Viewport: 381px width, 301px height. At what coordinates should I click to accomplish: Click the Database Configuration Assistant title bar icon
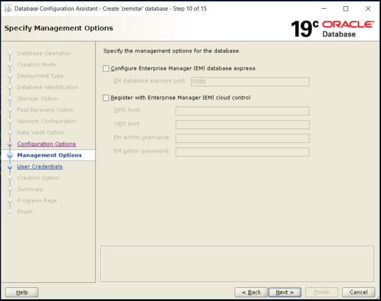[x=8, y=8]
